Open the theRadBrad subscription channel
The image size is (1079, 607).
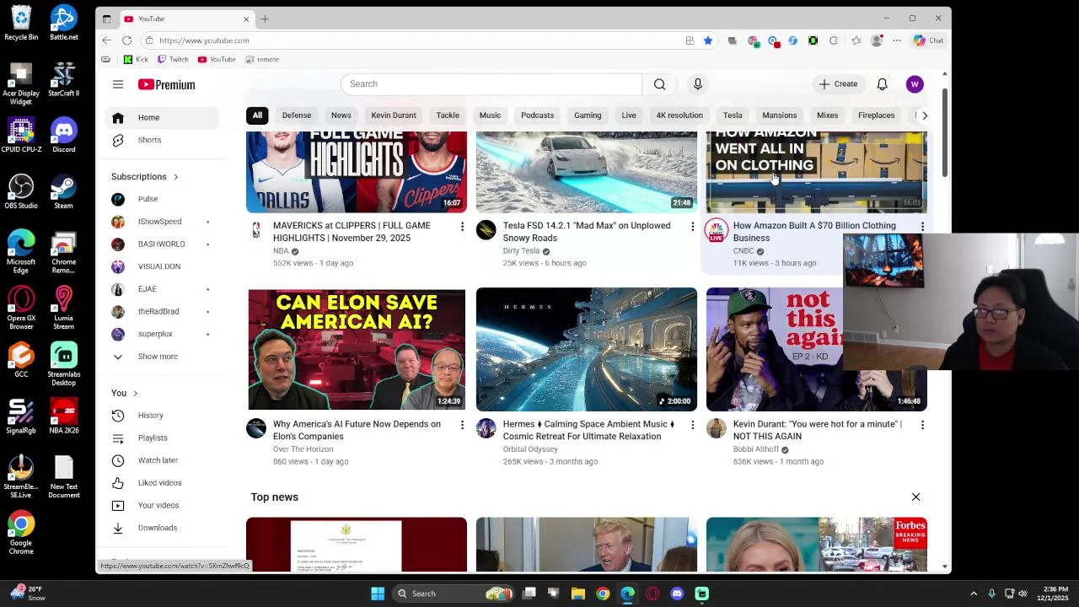[x=160, y=312]
